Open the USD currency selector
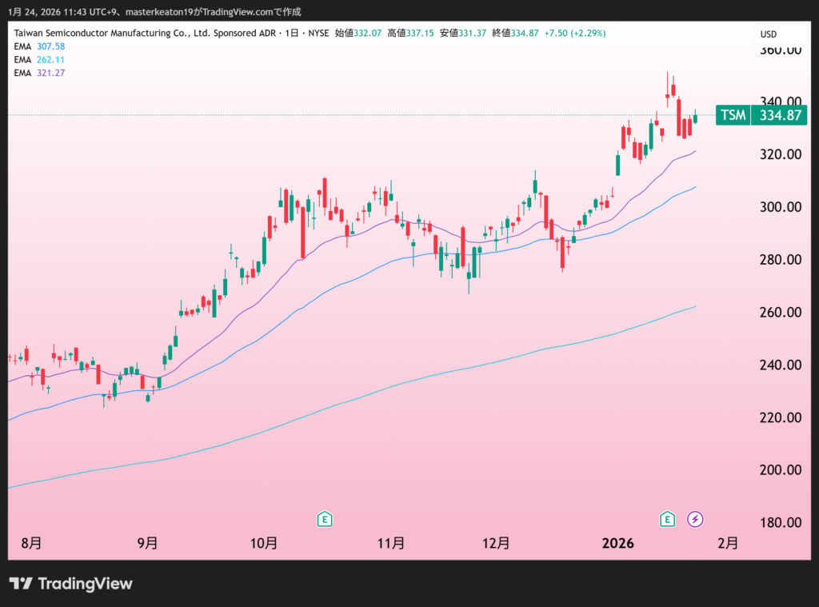Image resolution: width=819 pixels, height=607 pixels. click(x=768, y=34)
